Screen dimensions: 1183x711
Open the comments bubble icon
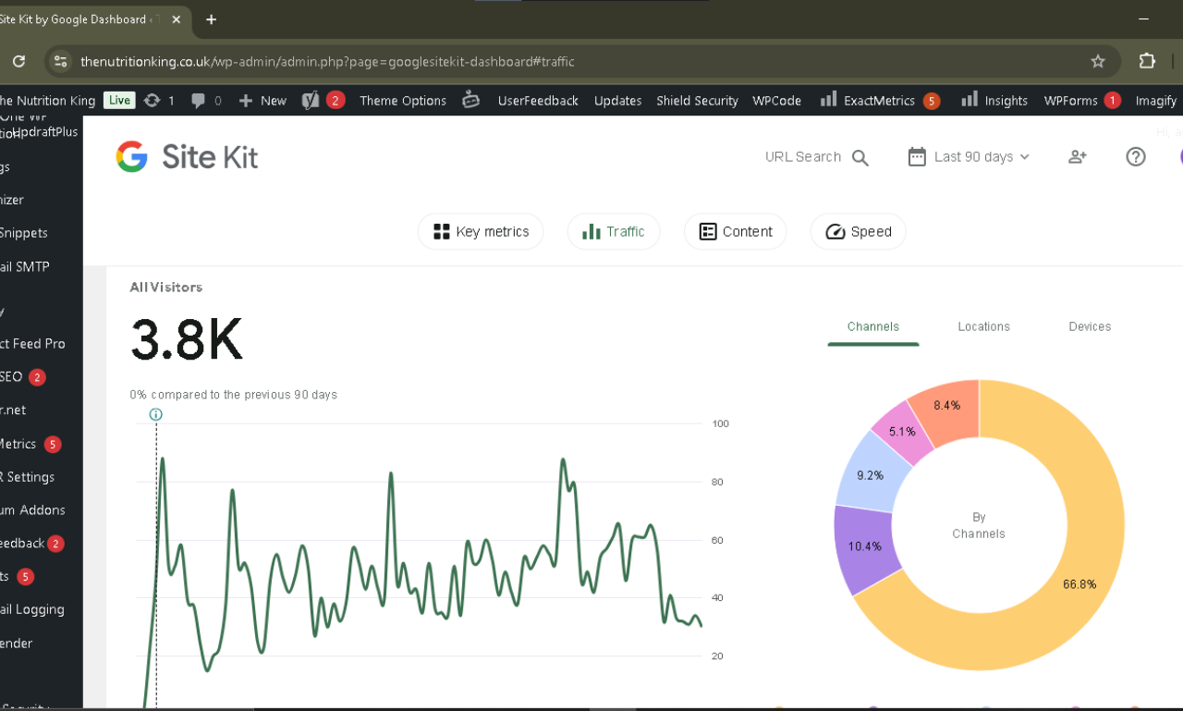click(206, 101)
